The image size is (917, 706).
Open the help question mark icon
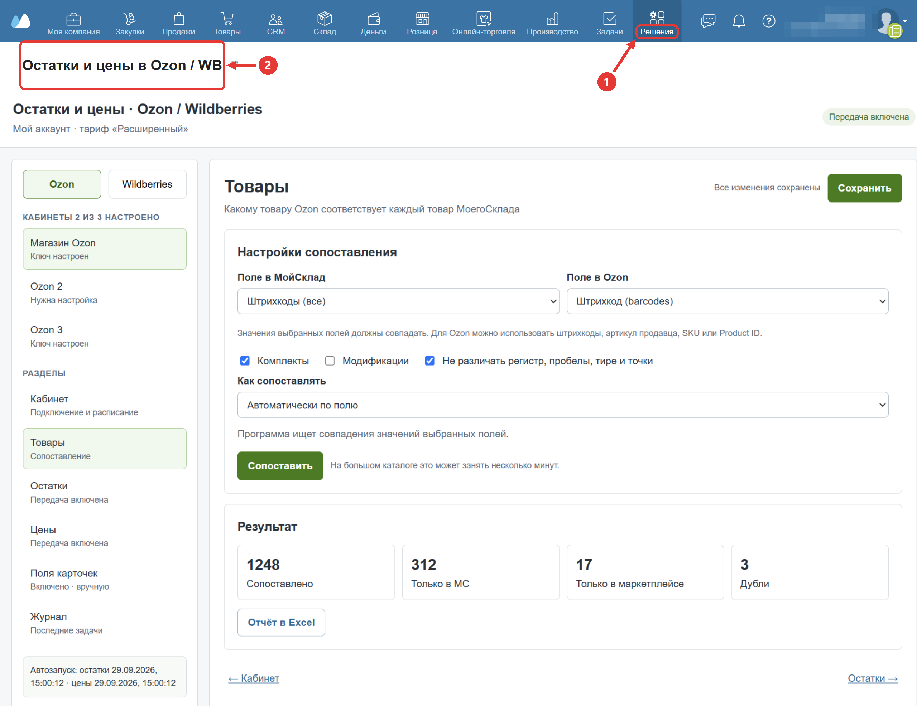coord(768,20)
